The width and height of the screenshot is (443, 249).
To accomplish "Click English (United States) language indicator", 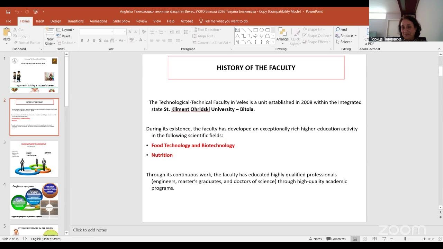I will coord(46,239).
